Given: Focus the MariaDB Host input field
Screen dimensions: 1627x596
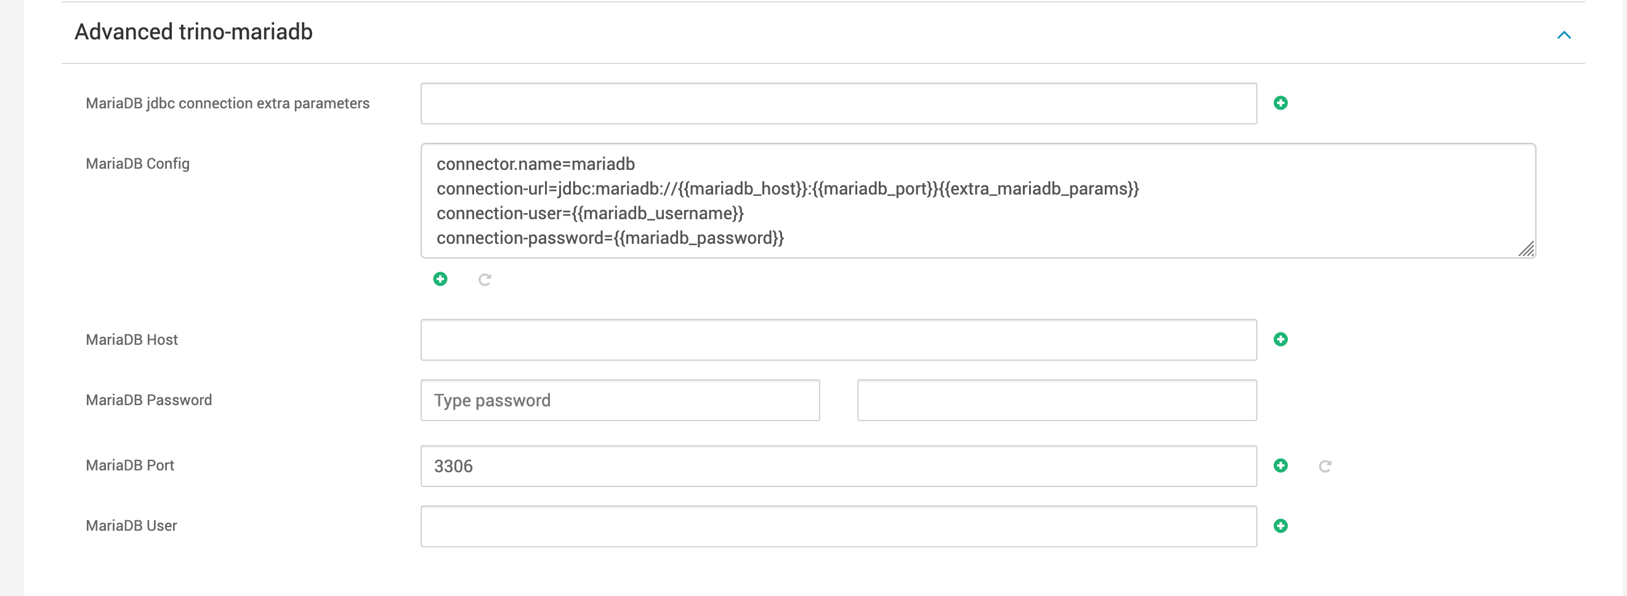Looking at the screenshot, I should pyautogui.click(x=839, y=340).
